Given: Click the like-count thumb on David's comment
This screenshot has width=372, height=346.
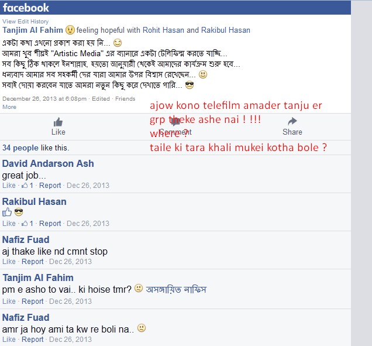Looking at the screenshot, I should coord(25,186).
